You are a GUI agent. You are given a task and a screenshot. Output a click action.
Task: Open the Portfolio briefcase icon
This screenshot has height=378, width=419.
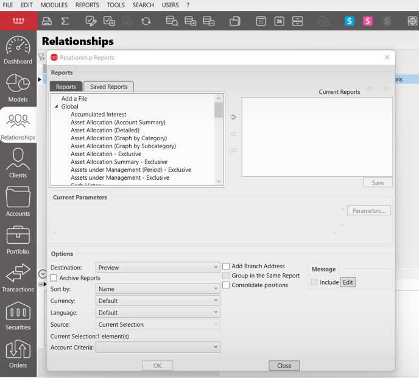18,240
